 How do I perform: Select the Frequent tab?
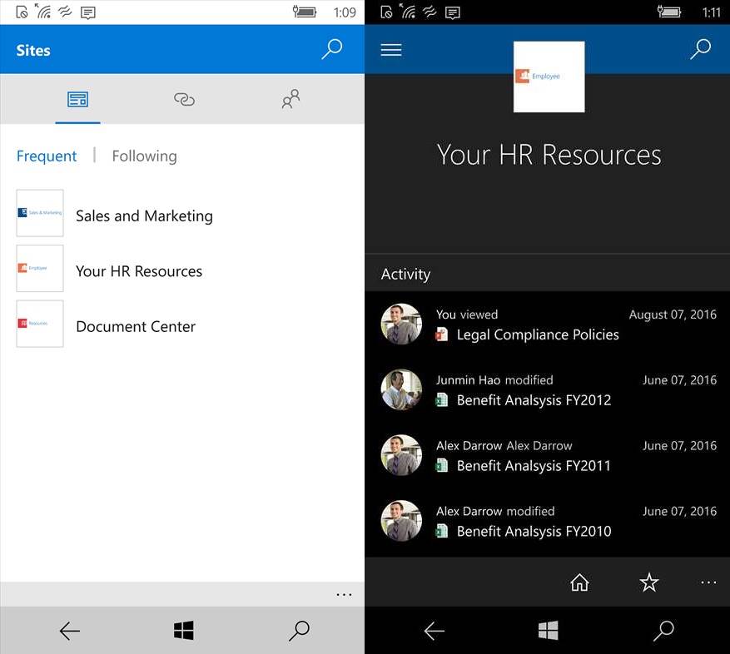(47, 156)
